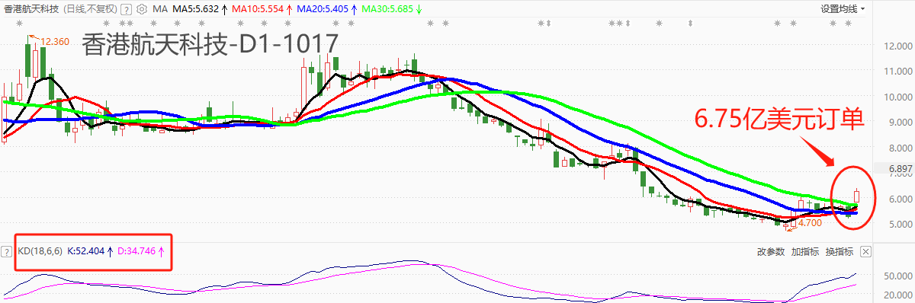The height and width of the screenshot is (303, 915).
Task: Click the 10.000 price axis label
Action: 898,97
